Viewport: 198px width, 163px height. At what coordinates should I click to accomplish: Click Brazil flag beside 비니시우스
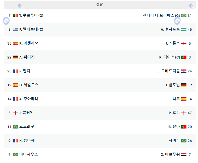16,155
